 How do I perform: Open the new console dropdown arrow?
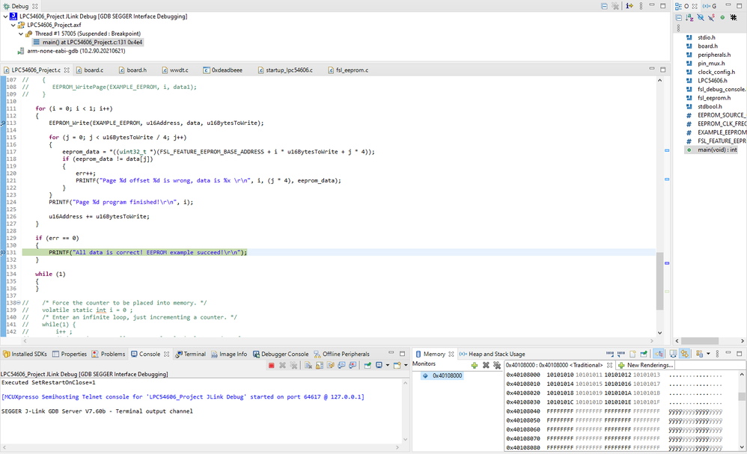406,366
